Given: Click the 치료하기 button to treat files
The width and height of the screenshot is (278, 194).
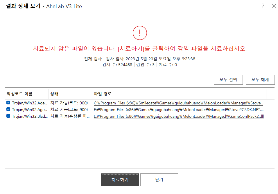Looking at the screenshot, I should pyautogui.click(x=120, y=180).
